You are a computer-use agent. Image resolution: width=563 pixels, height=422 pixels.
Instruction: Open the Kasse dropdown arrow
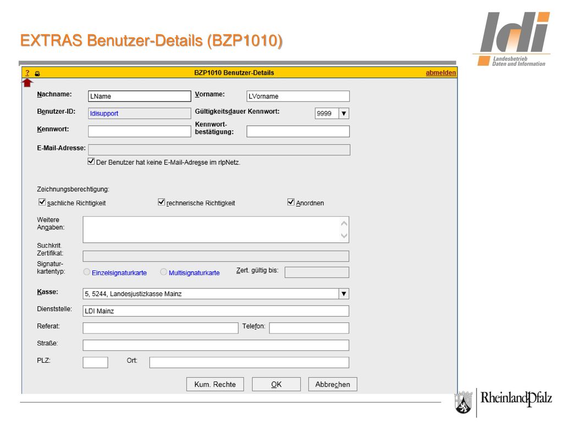point(344,294)
